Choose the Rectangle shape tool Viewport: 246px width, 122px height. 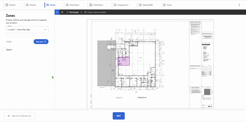pos(73,12)
